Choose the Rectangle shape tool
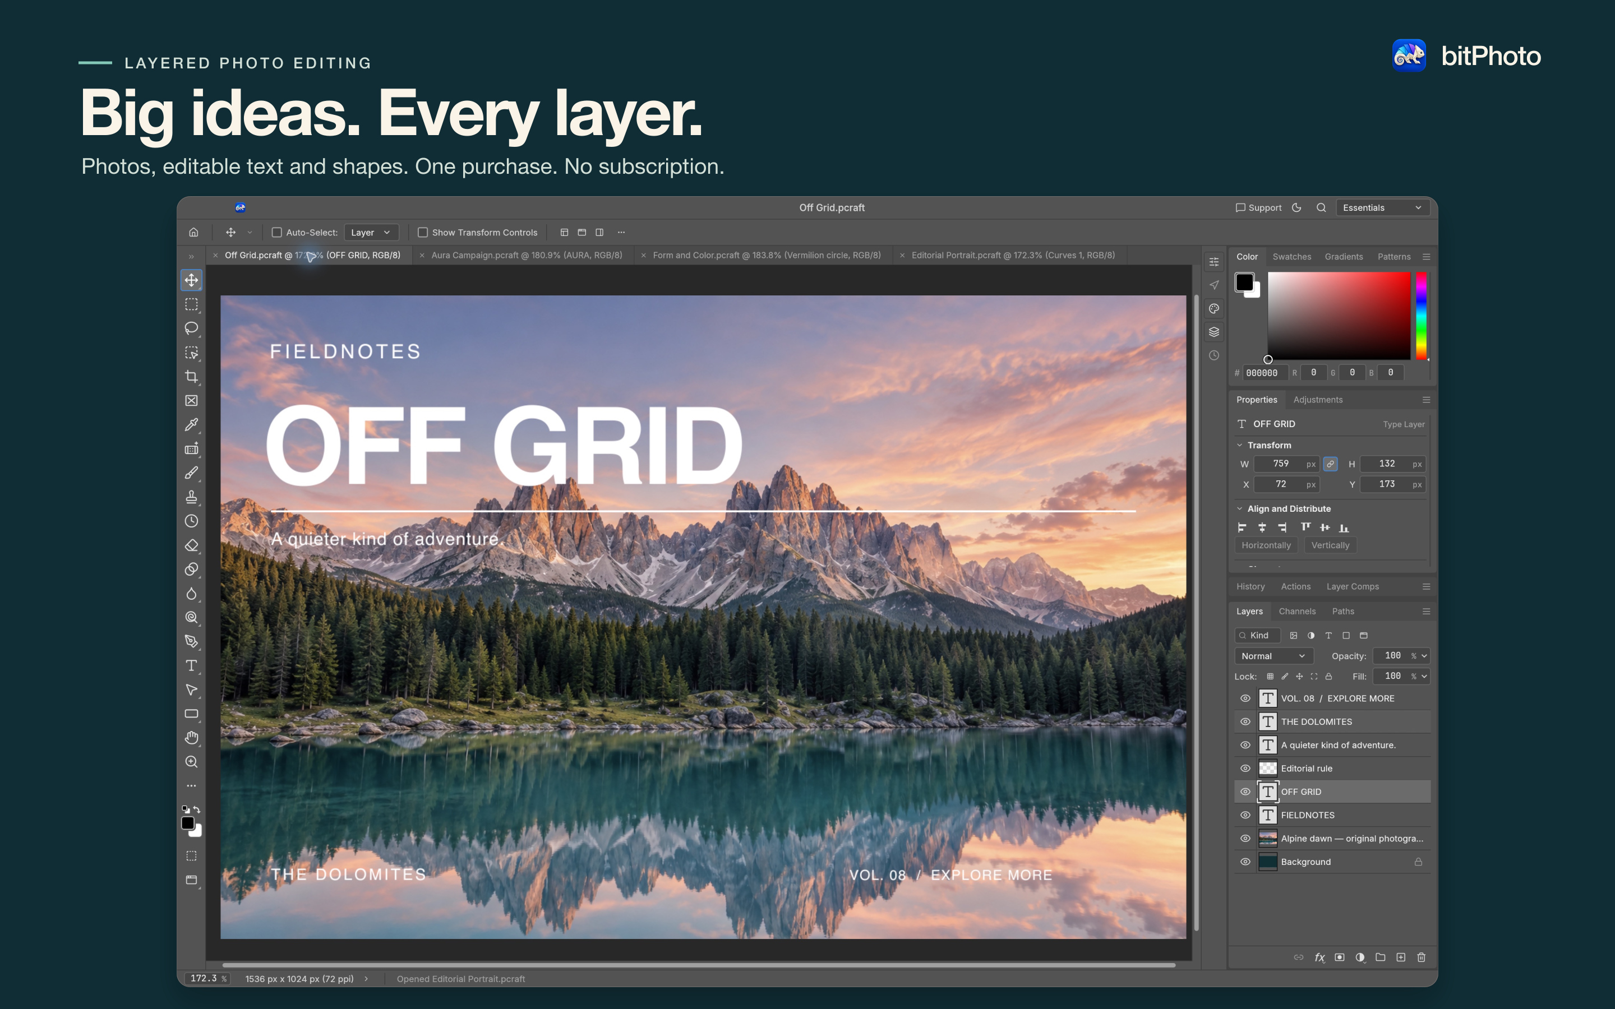The width and height of the screenshot is (1615, 1009). click(x=192, y=714)
